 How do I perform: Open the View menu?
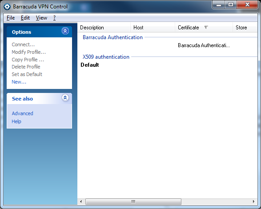pos(41,18)
